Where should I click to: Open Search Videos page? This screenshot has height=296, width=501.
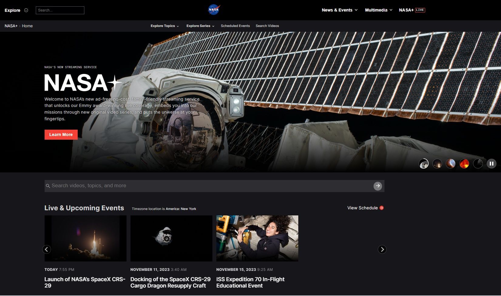267,26
